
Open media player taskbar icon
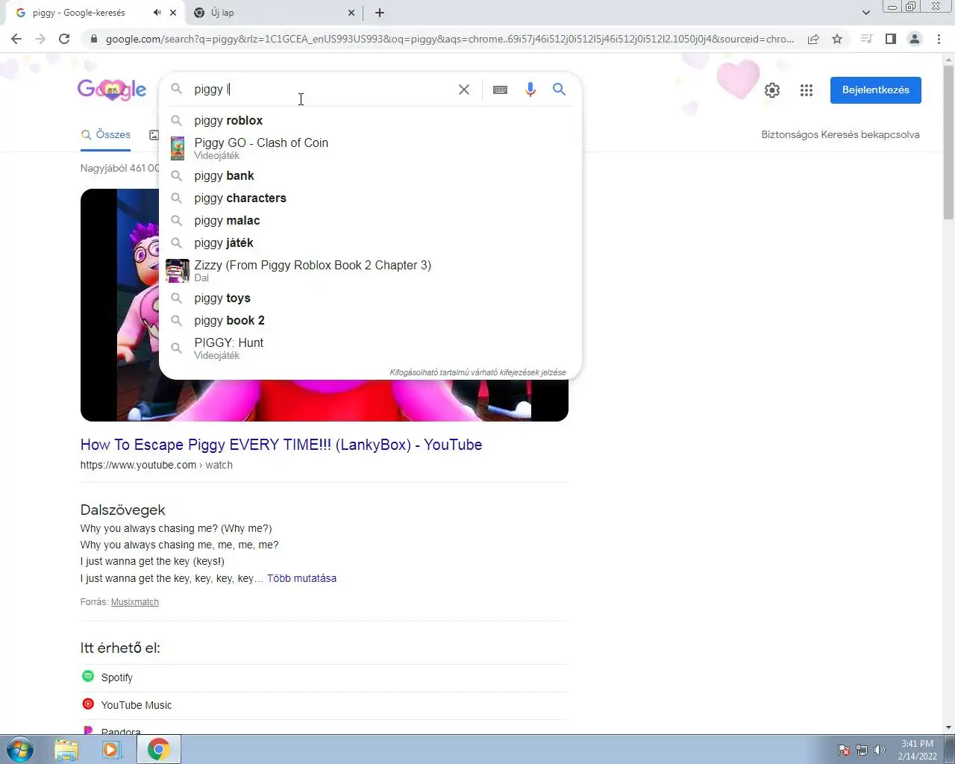tap(112, 749)
